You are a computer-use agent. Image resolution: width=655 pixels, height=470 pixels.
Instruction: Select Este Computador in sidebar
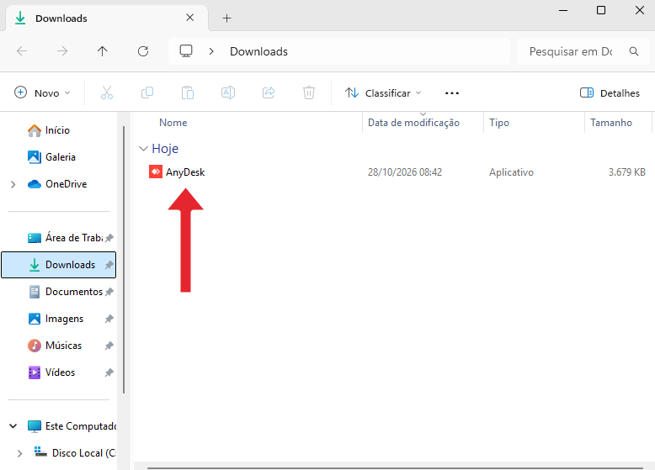(x=72, y=425)
